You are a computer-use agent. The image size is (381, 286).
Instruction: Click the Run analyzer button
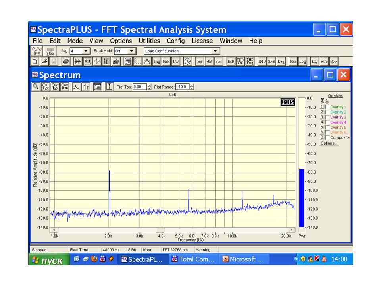[x=37, y=51]
